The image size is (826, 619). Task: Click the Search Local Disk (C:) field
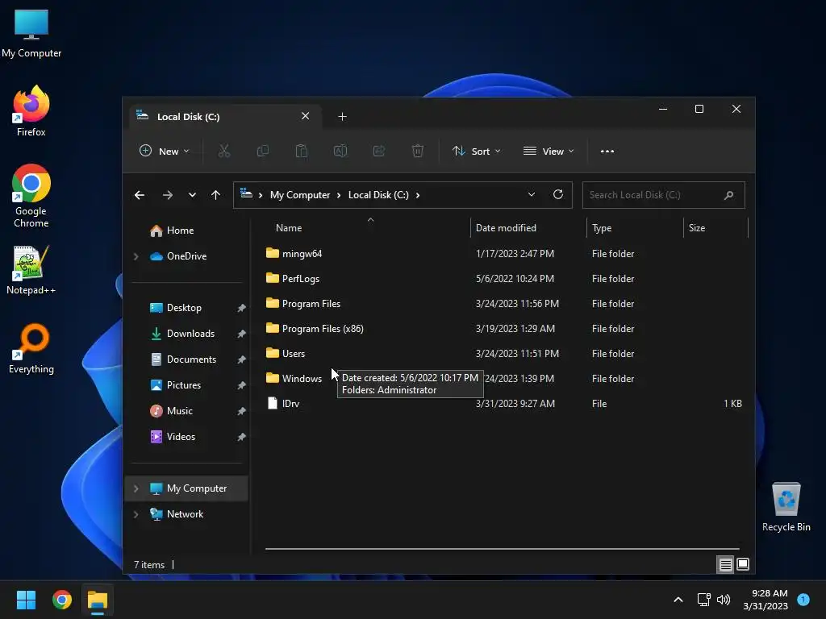(x=664, y=195)
